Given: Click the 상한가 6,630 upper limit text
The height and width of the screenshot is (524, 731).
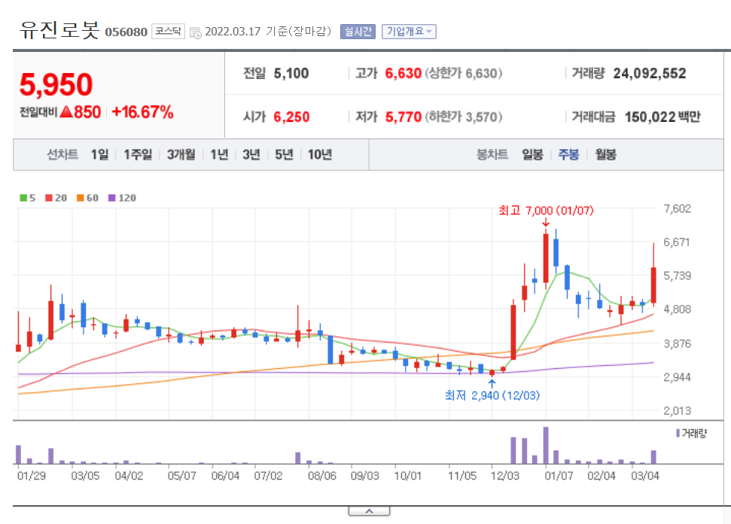Looking at the screenshot, I should 464,73.
